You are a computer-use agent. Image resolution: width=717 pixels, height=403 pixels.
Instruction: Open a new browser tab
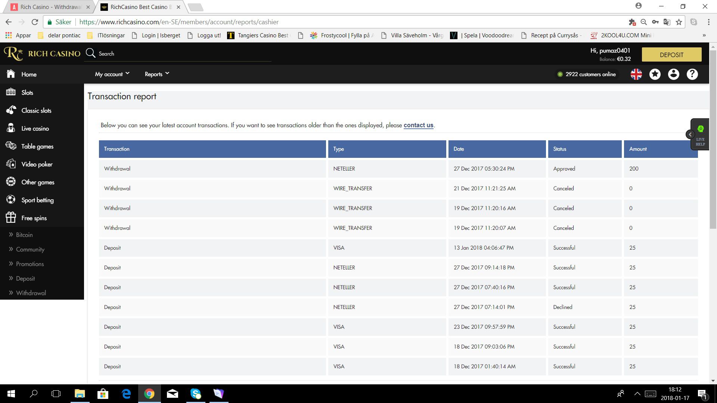coord(195,7)
